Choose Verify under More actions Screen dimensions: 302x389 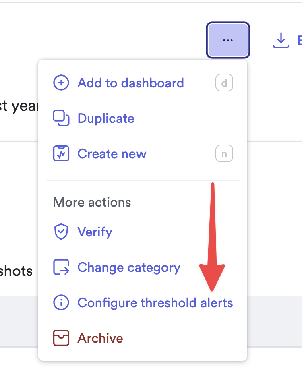coord(95,232)
